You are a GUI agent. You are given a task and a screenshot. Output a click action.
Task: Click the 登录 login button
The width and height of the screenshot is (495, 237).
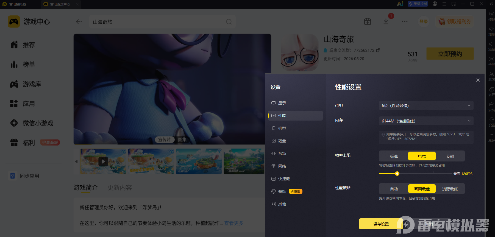pyautogui.click(x=424, y=21)
